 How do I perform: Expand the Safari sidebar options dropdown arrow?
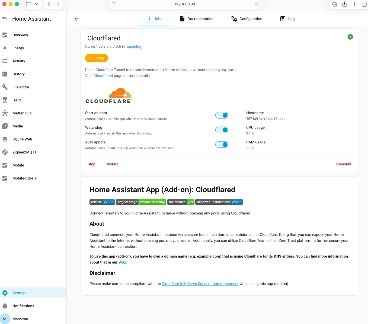37,4
